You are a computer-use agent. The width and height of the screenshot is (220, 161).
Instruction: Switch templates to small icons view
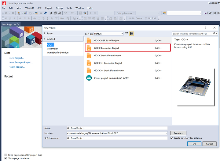pos(127,34)
